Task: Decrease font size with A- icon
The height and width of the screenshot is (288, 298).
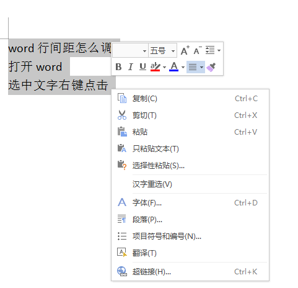Action: tap(198, 50)
